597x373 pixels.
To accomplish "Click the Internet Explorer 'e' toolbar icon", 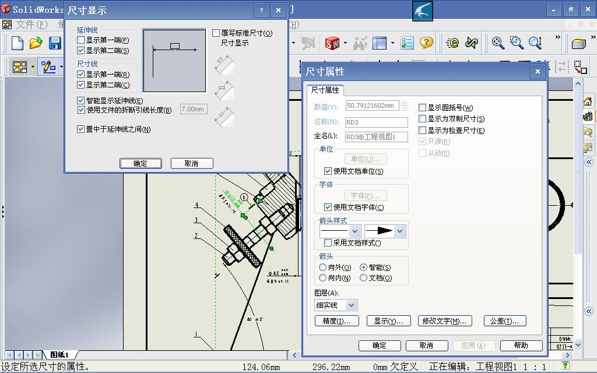I will pyautogui.click(x=452, y=43).
